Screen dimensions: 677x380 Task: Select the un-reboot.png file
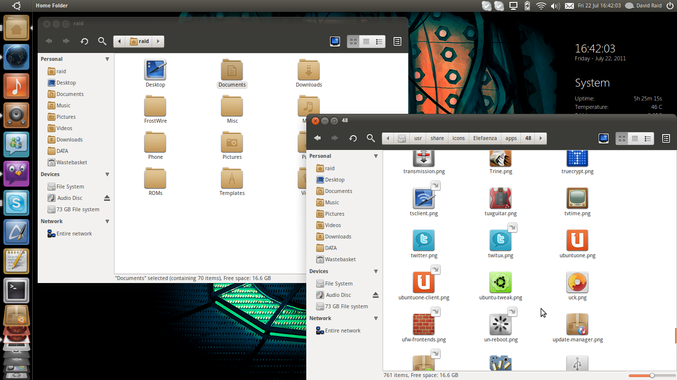501,328
